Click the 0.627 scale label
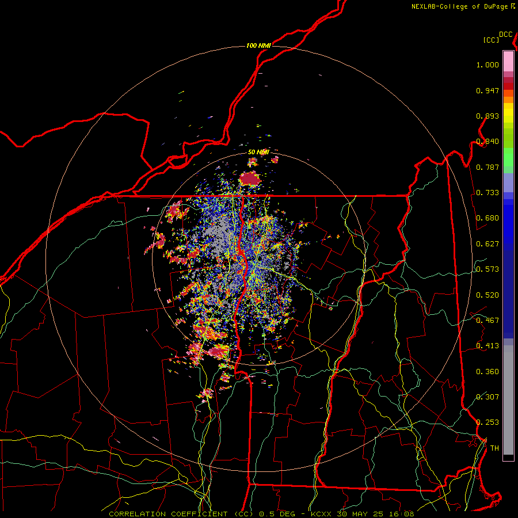The image size is (518, 518). [487, 244]
